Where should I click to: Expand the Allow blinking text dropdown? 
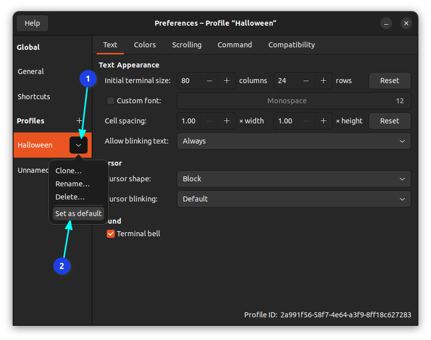[294, 141]
